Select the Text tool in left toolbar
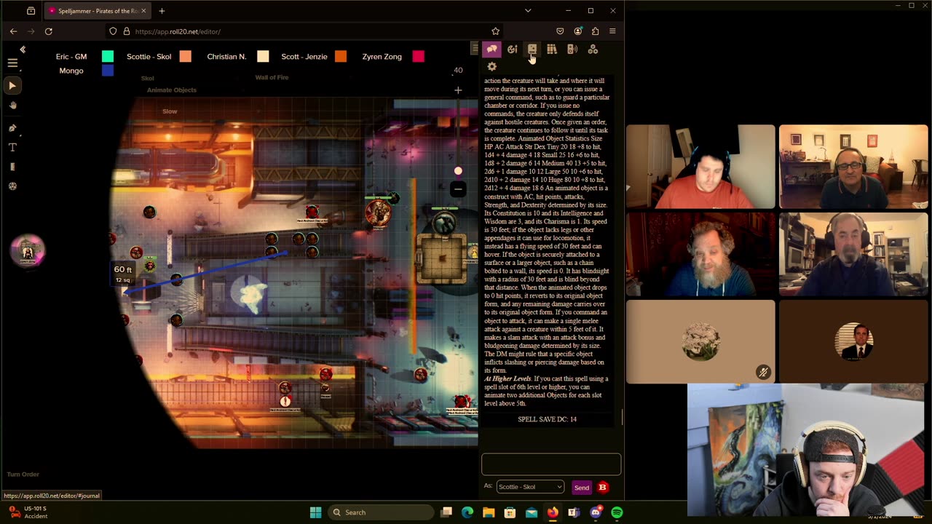932x524 pixels. coord(12,148)
